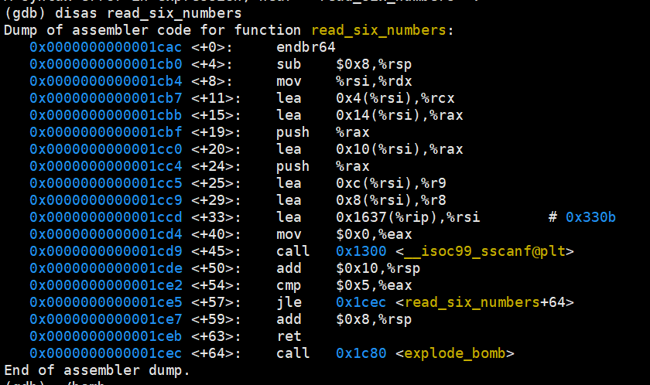Screen dimensions: 650x385
Task: Click the 0x330b comment address
Action: (590, 217)
